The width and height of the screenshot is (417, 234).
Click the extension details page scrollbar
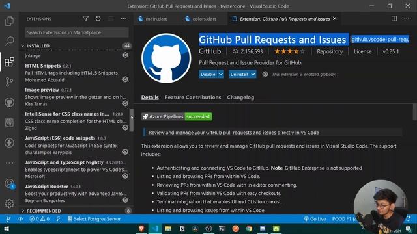tap(415, 112)
